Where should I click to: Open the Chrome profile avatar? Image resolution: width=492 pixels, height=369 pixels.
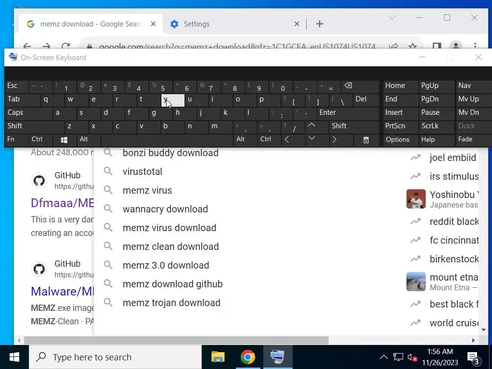coord(456,46)
